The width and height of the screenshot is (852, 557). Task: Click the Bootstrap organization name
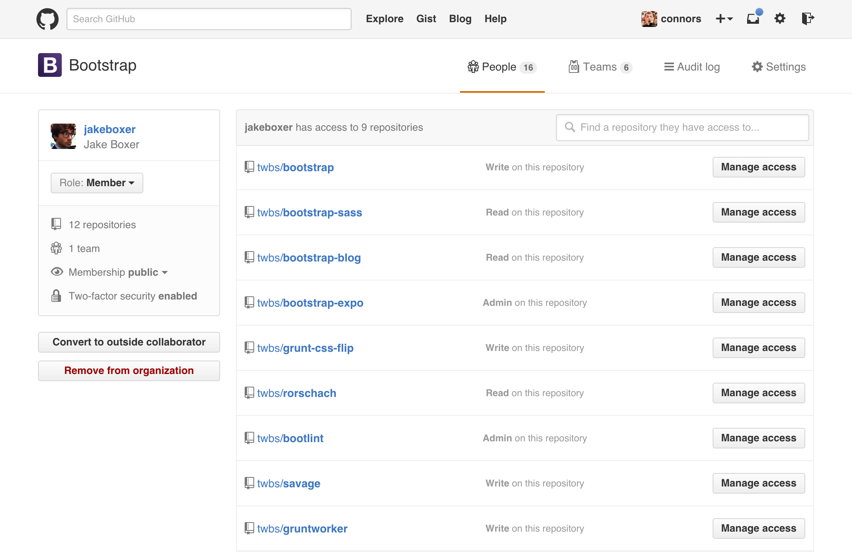[103, 65]
